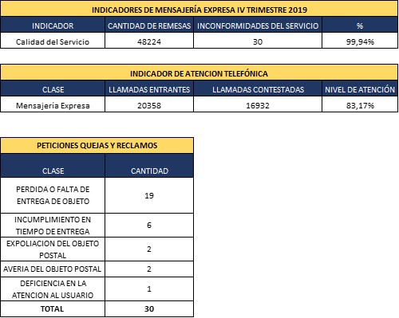
Task: Click the 'INCONFORMIDADES DEL SERVICIO' header
Action: (x=258, y=26)
